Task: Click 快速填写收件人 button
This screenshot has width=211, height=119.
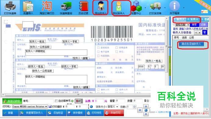Action: tap(33, 113)
